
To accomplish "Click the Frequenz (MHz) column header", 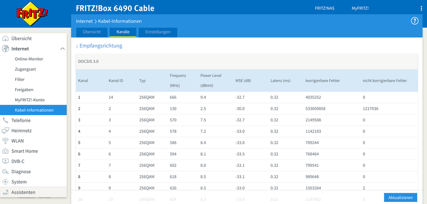I will 178,80.
